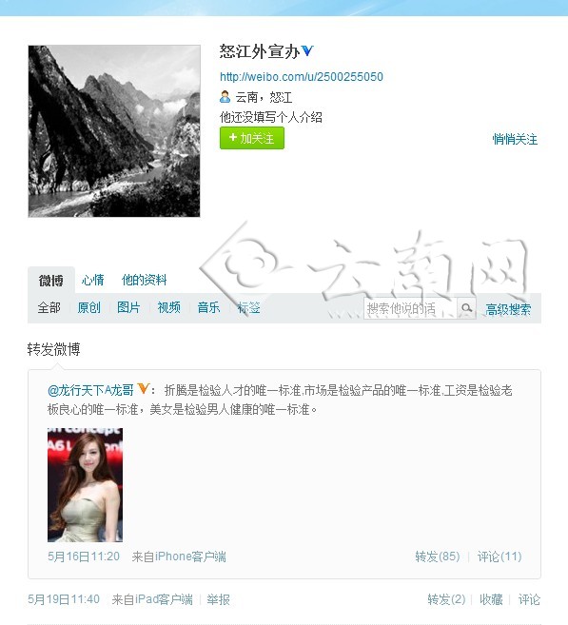Open the weibo.com/u/2500255050 link
Screen dimensions: 568x625
(302, 76)
